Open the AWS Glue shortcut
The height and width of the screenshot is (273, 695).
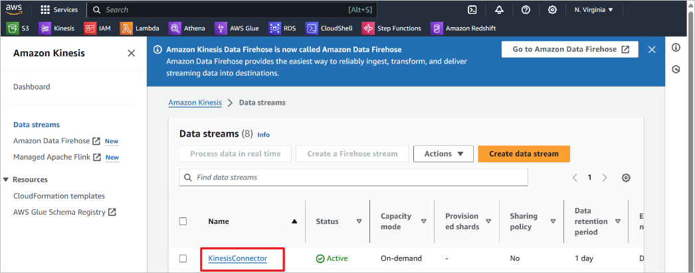tap(237, 28)
